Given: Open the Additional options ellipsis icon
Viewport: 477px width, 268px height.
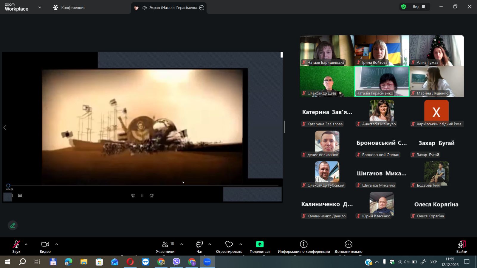Looking at the screenshot, I should point(348,244).
